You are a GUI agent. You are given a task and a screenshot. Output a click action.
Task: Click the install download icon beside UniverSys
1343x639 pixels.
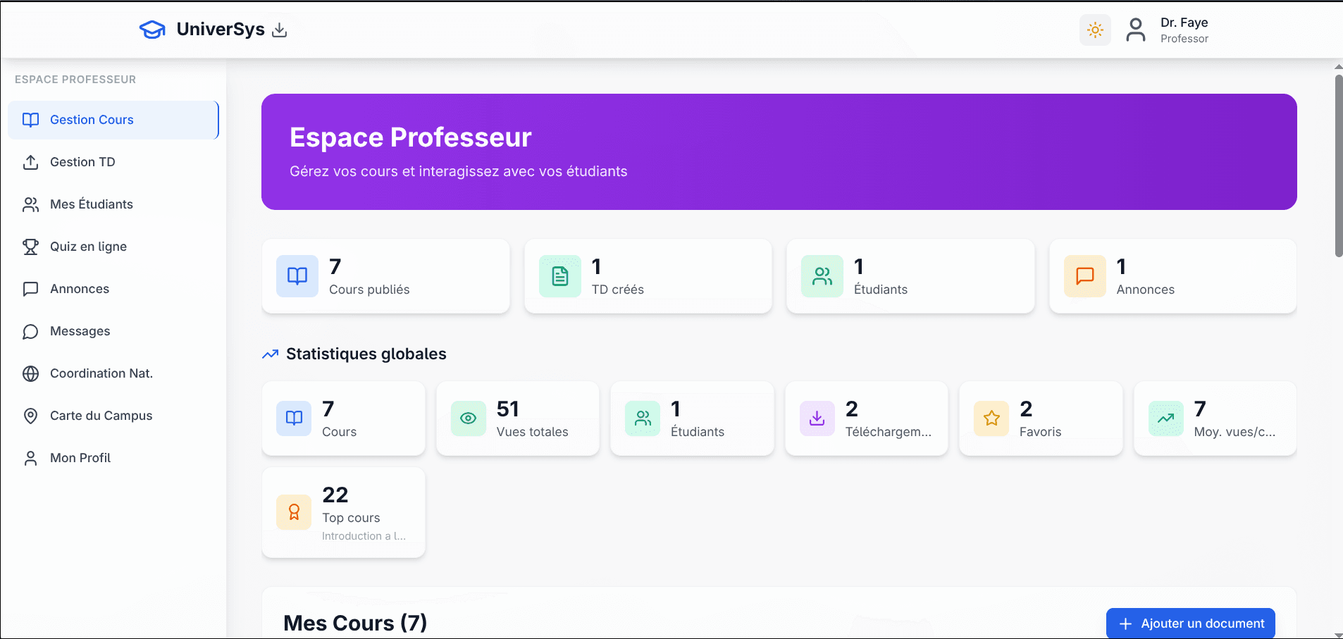(x=280, y=30)
